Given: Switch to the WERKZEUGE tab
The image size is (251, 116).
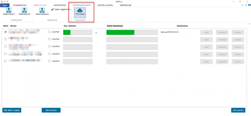Looking at the screenshot, I should pos(125,5).
